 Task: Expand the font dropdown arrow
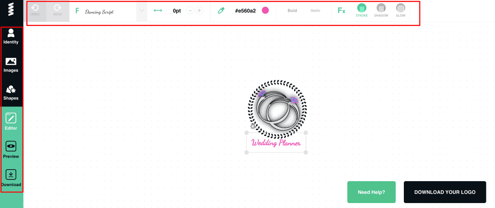tap(142, 11)
